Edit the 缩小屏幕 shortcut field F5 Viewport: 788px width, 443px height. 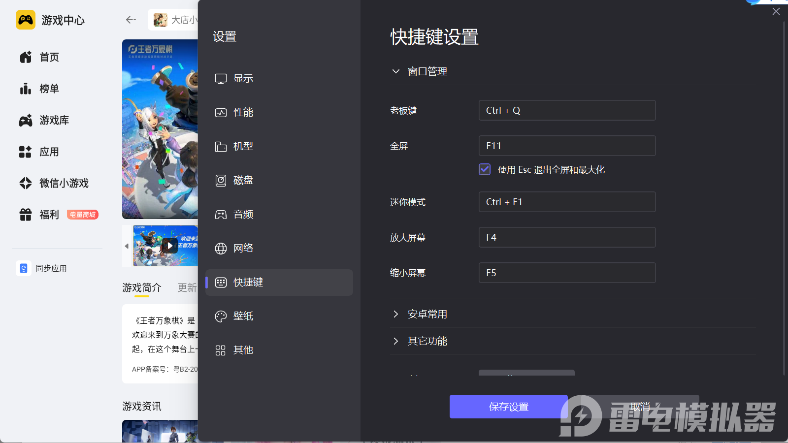tap(567, 273)
